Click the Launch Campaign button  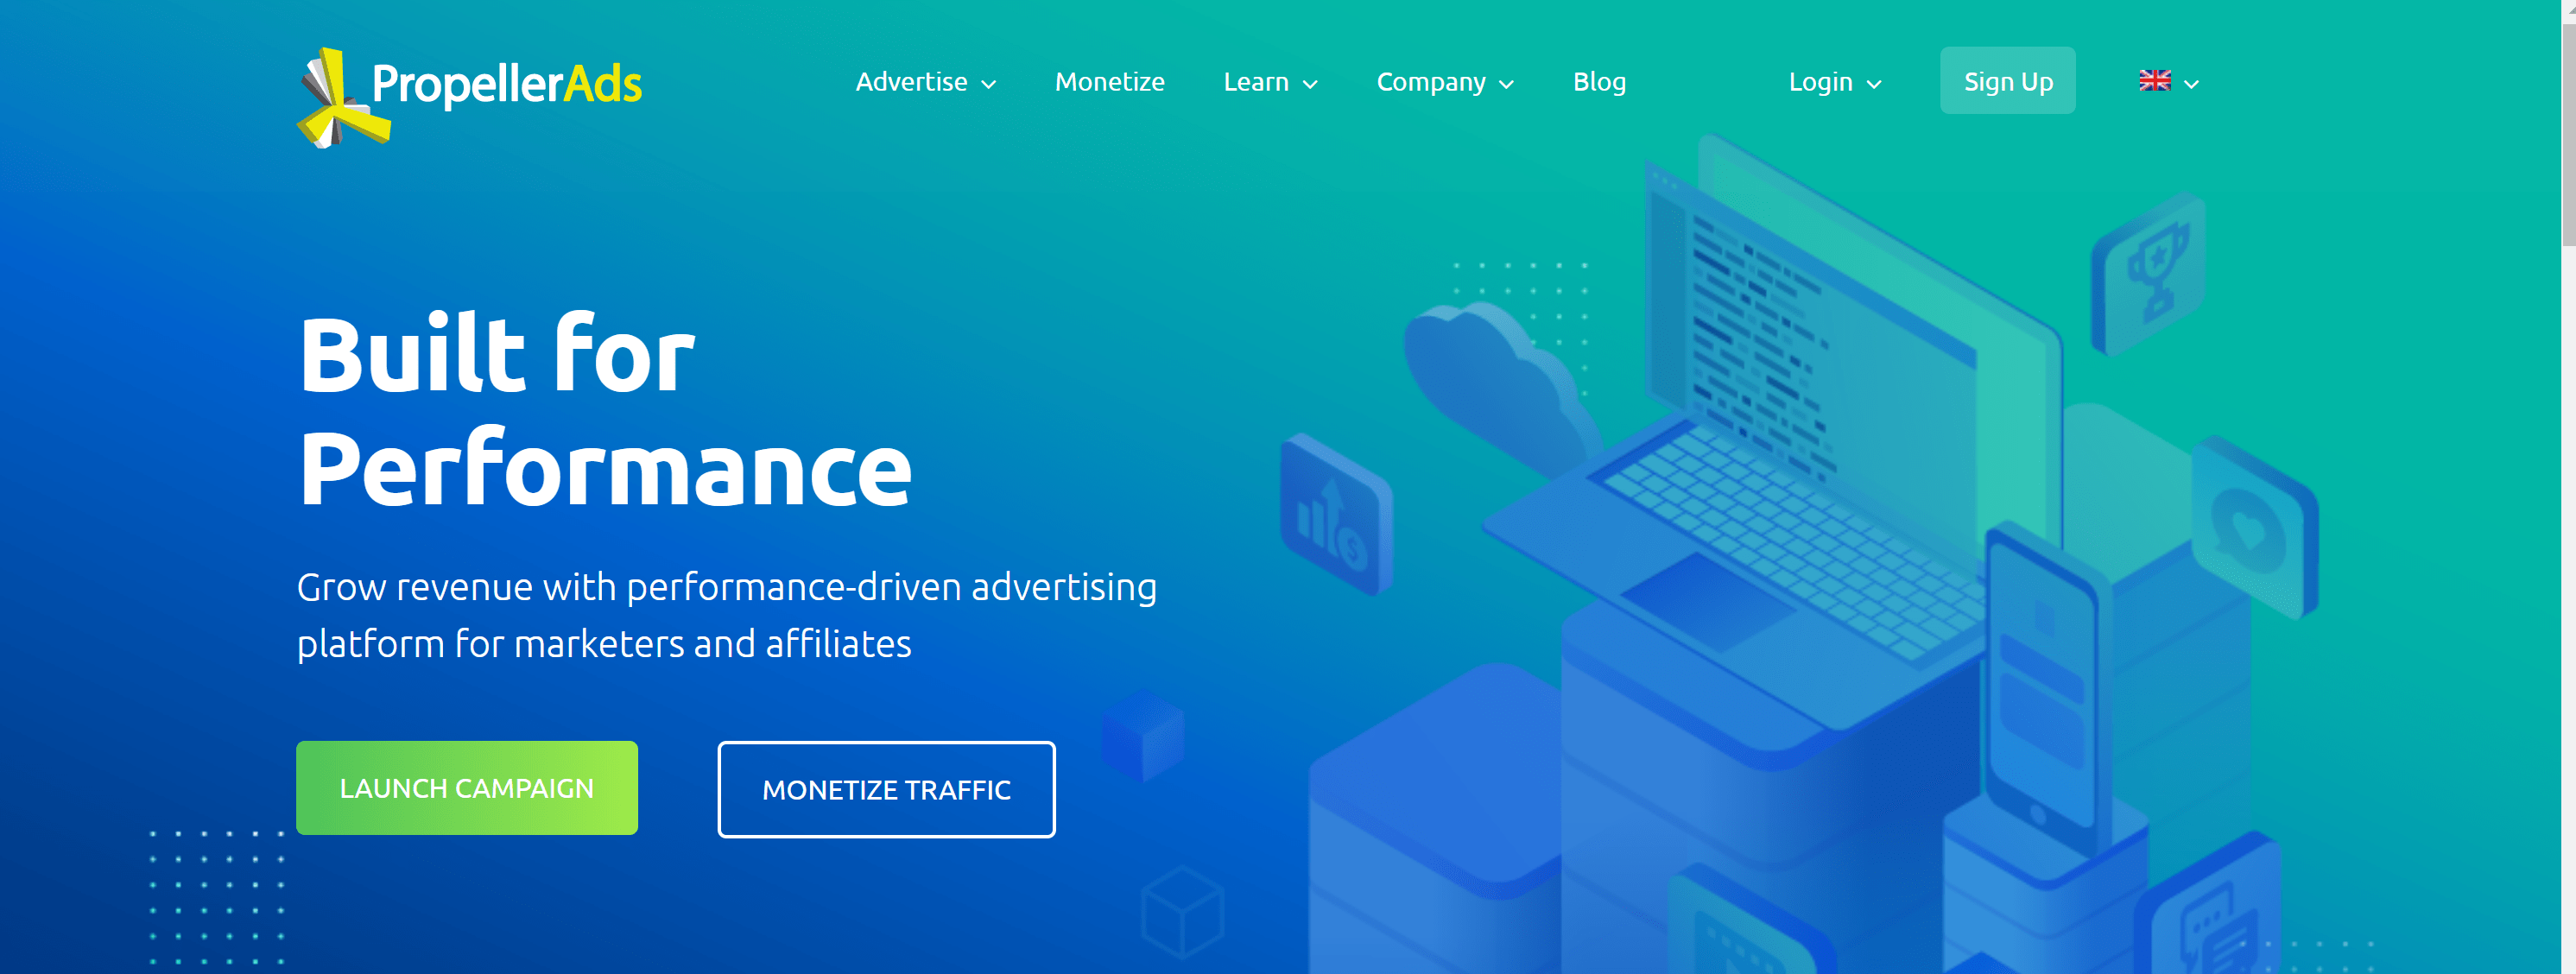[x=466, y=788]
